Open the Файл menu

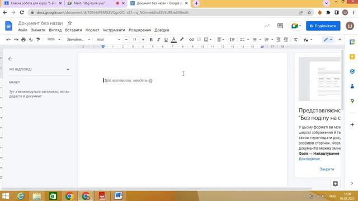coord(22,30)
